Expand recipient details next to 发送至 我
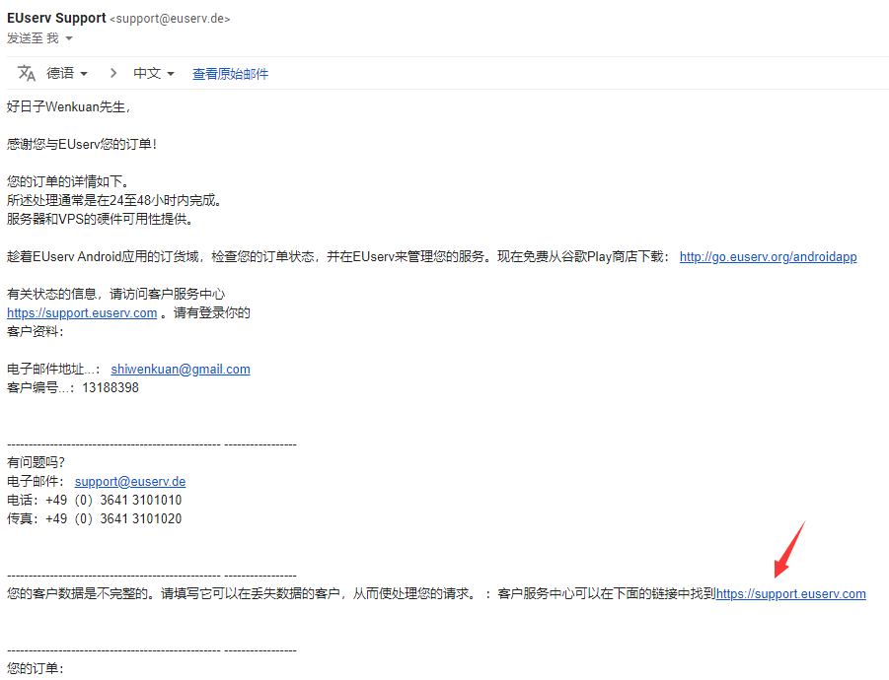Screen dimensions: 889x680 click(69, 38)
